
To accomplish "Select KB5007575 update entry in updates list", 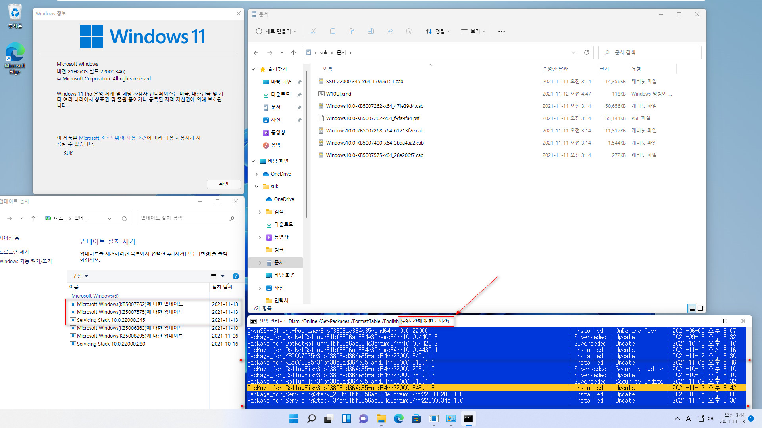I will pos(154,312).
